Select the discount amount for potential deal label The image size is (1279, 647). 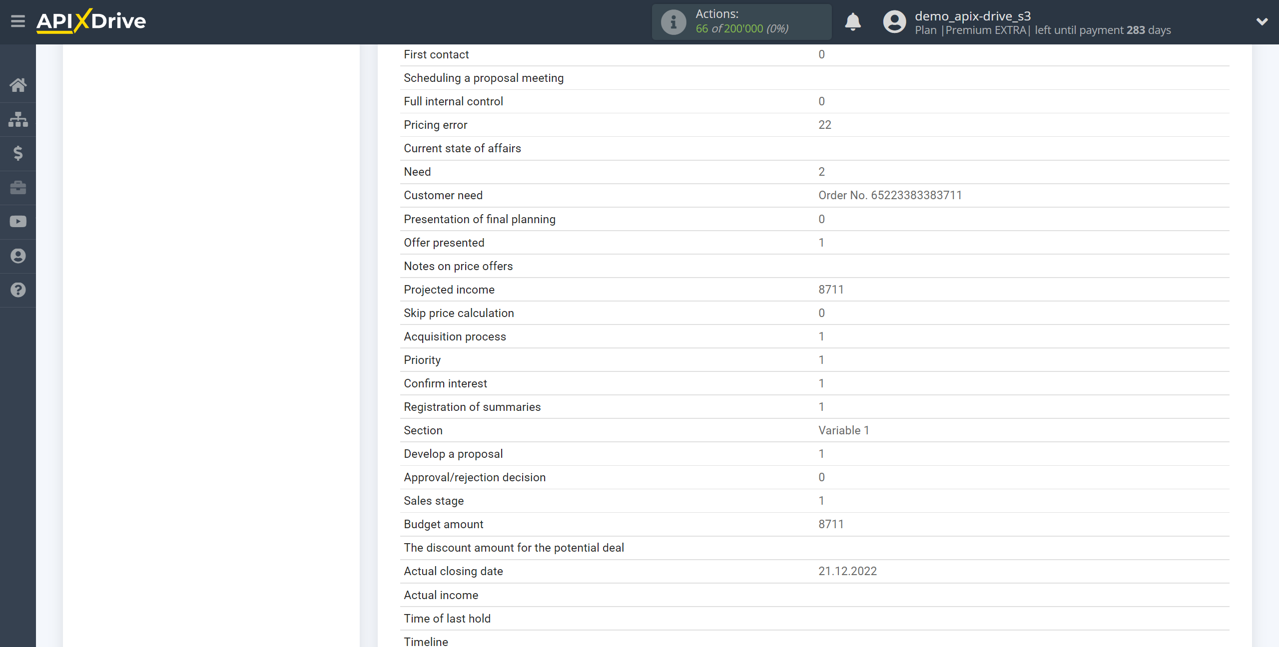tap(514, 548)
